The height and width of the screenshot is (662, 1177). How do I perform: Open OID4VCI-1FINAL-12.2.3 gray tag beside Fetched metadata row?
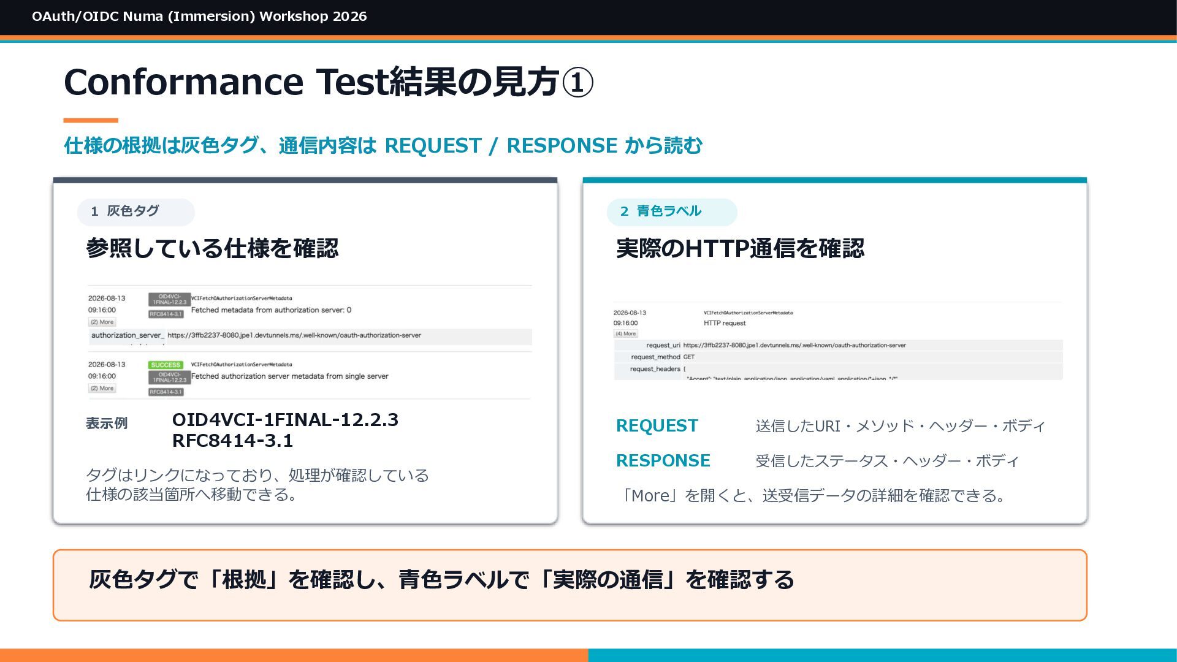pos(169,299)
